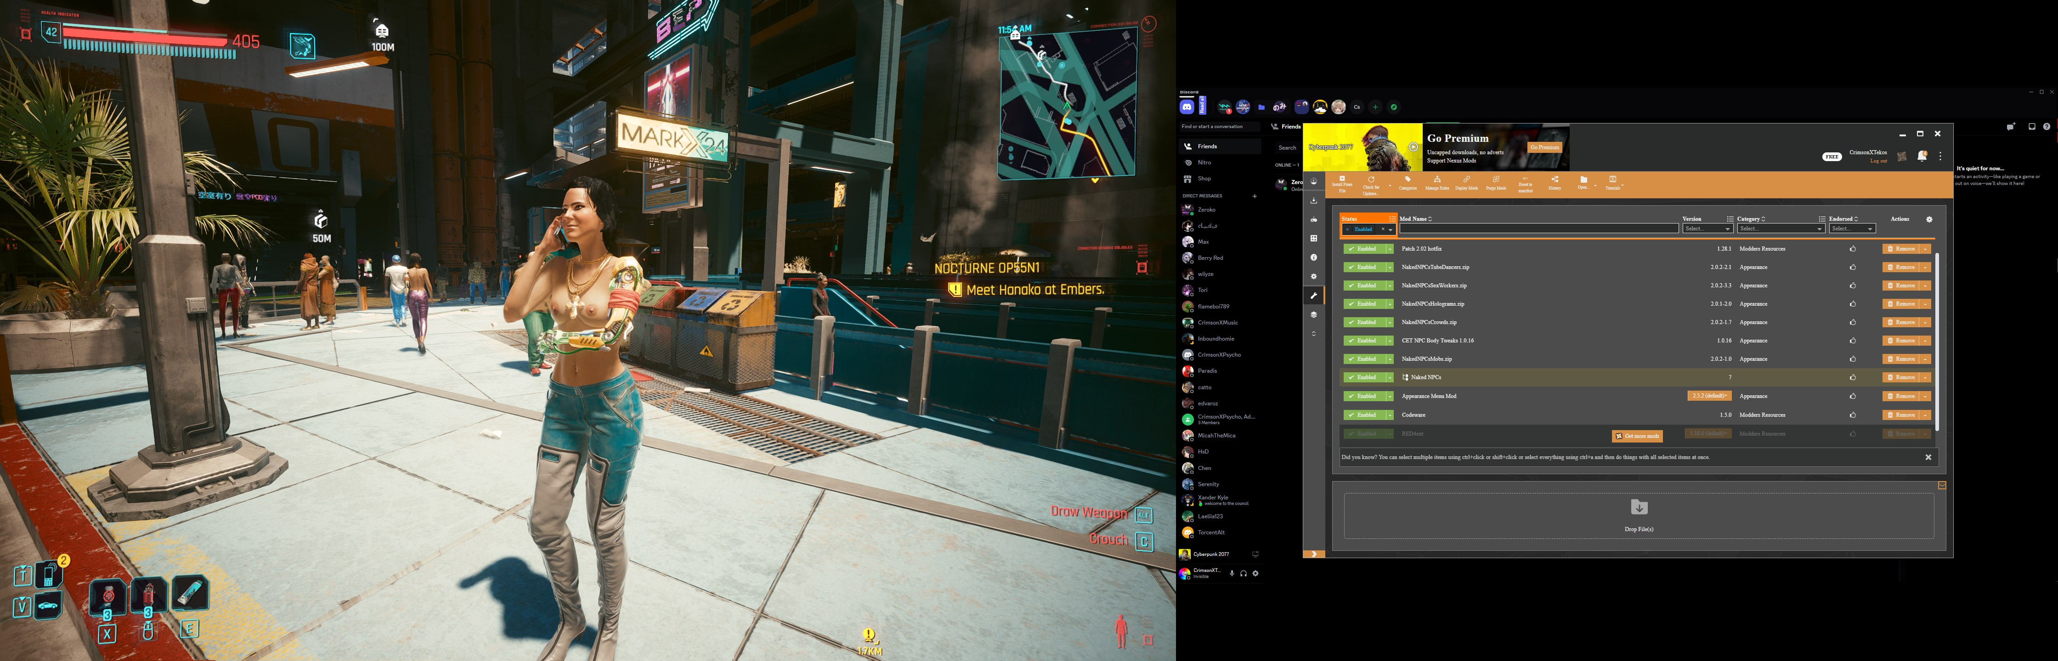Image resolution: width=2058 pixels, height=661 pixels.
Task: Dismiss the 'Did you know?' tip
Action: [x=1928, y=458]
